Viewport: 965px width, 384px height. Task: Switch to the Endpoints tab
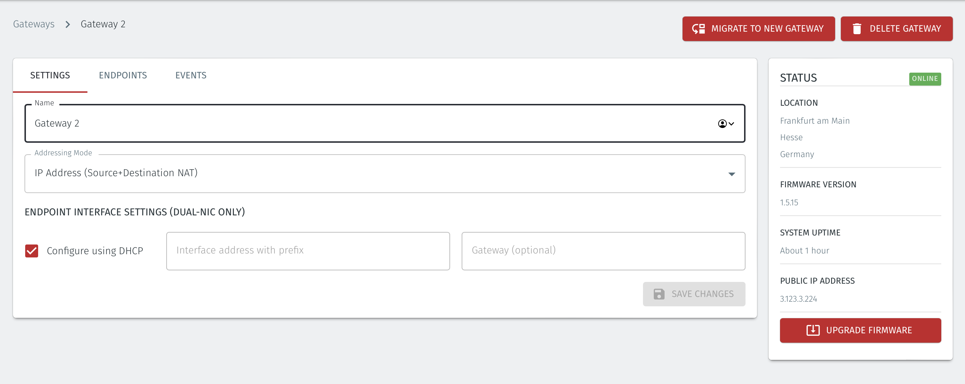click(x=123, y=75)
